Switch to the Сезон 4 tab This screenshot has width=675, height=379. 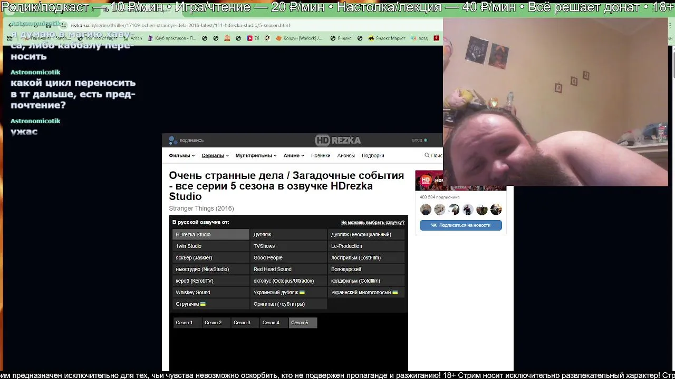[274, 323]
